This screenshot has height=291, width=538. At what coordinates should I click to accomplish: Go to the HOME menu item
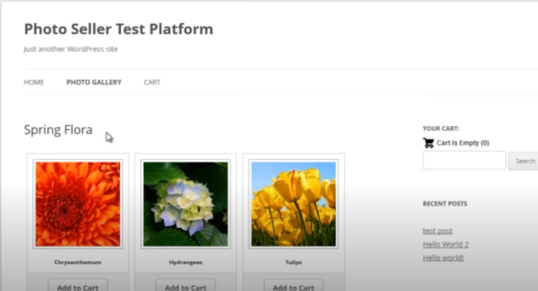(x=34, y=82)
